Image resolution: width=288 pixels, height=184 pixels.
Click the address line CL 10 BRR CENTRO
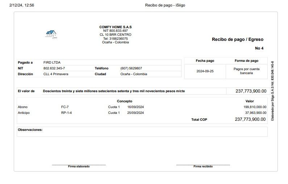click(115, 35)
